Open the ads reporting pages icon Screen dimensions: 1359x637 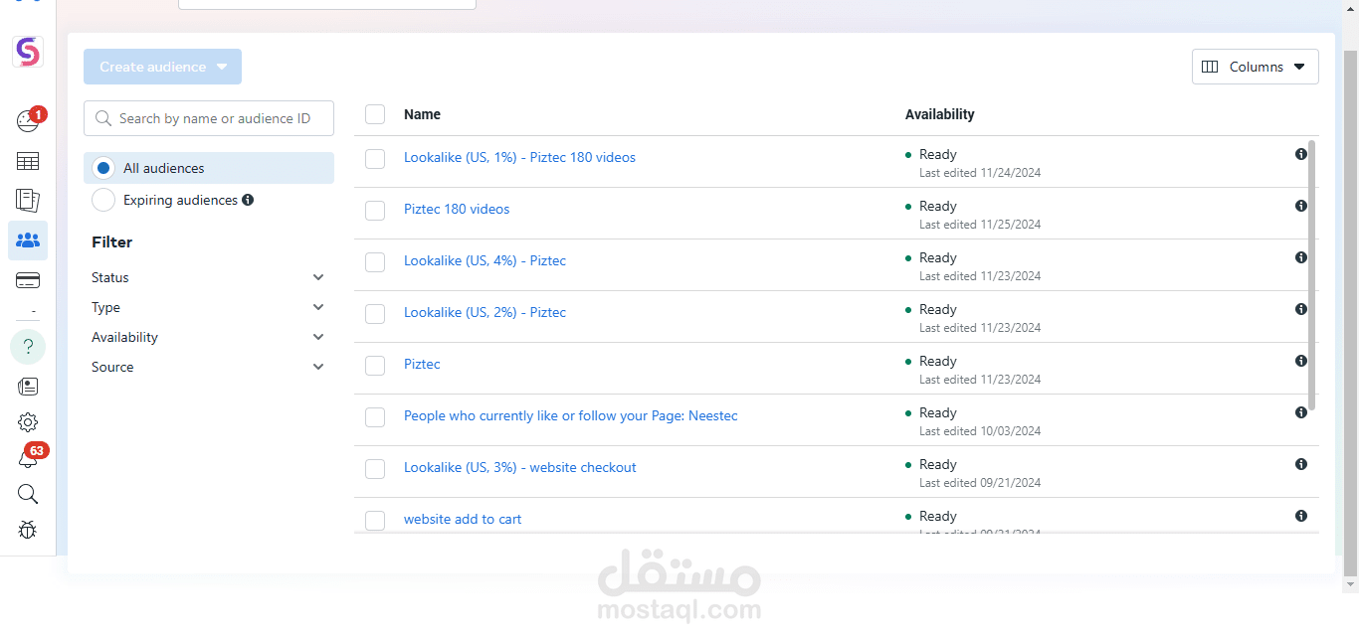(28, 201)
